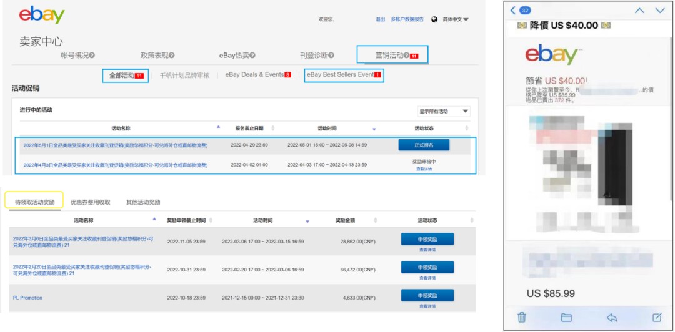Viewport: 675px width, 332px height.
Task: Click 查看详情 for the 66,472.00 reward
Action: pyautogui.click(x=427, y=278)
